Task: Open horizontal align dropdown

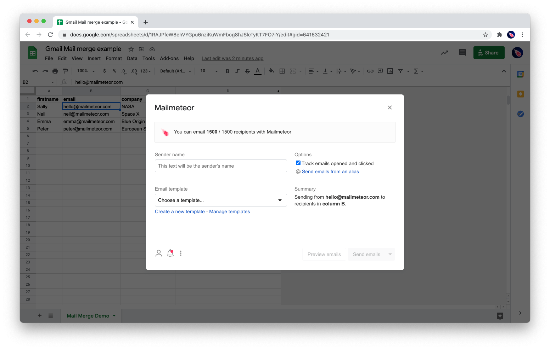Action: point(314,71)
